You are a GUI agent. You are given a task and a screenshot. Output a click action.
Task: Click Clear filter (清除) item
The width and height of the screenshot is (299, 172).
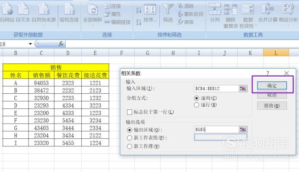click(185, 6)
